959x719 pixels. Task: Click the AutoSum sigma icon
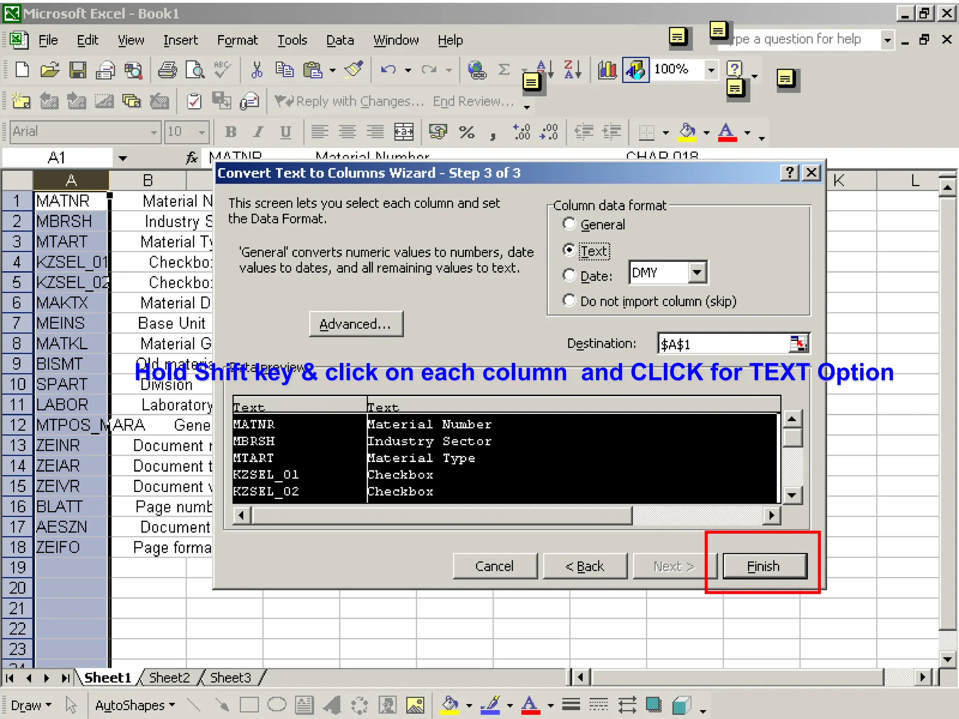[504, 70]
